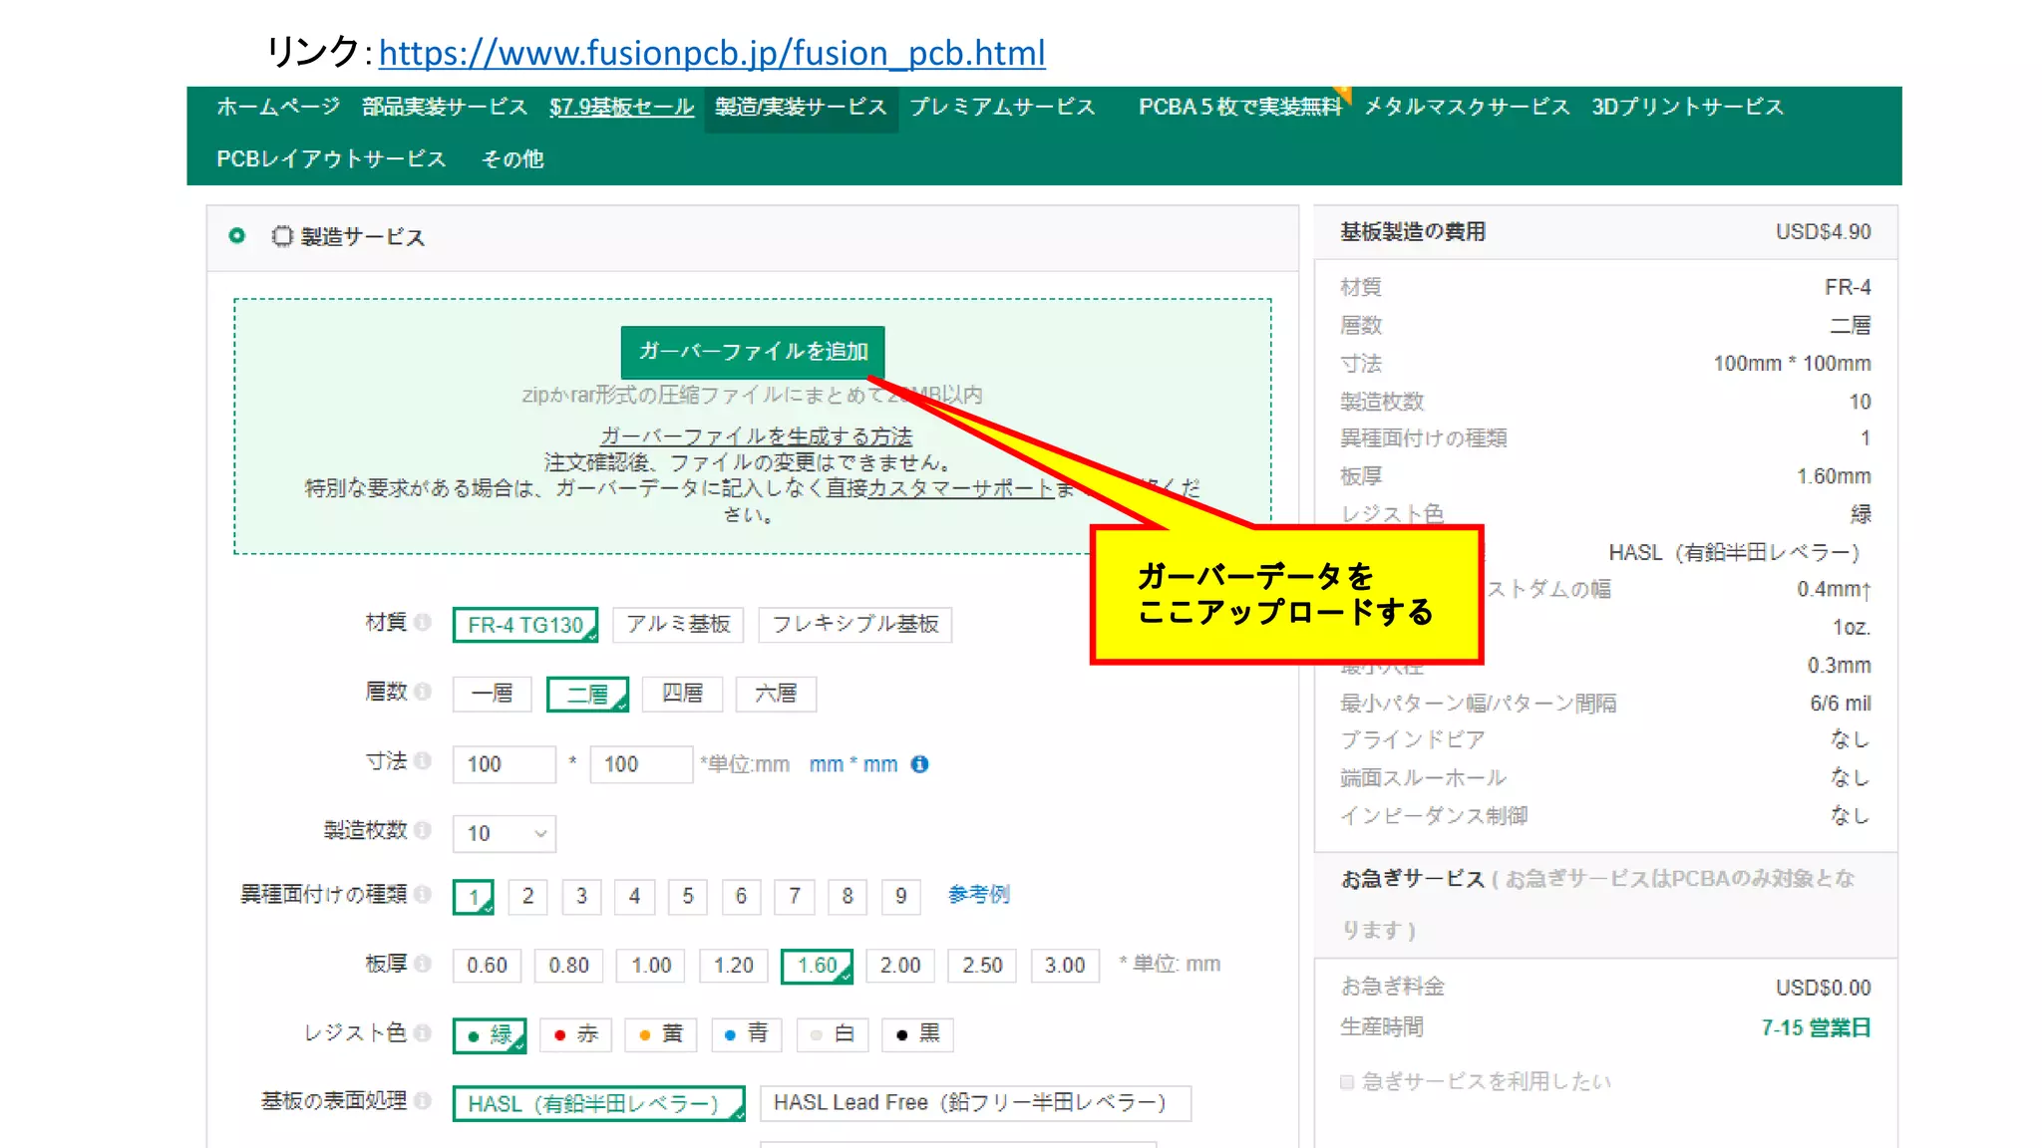Select board thickness 0.80
The width and height of the screenshot is (2042, 1148).
tap(568, 966)
